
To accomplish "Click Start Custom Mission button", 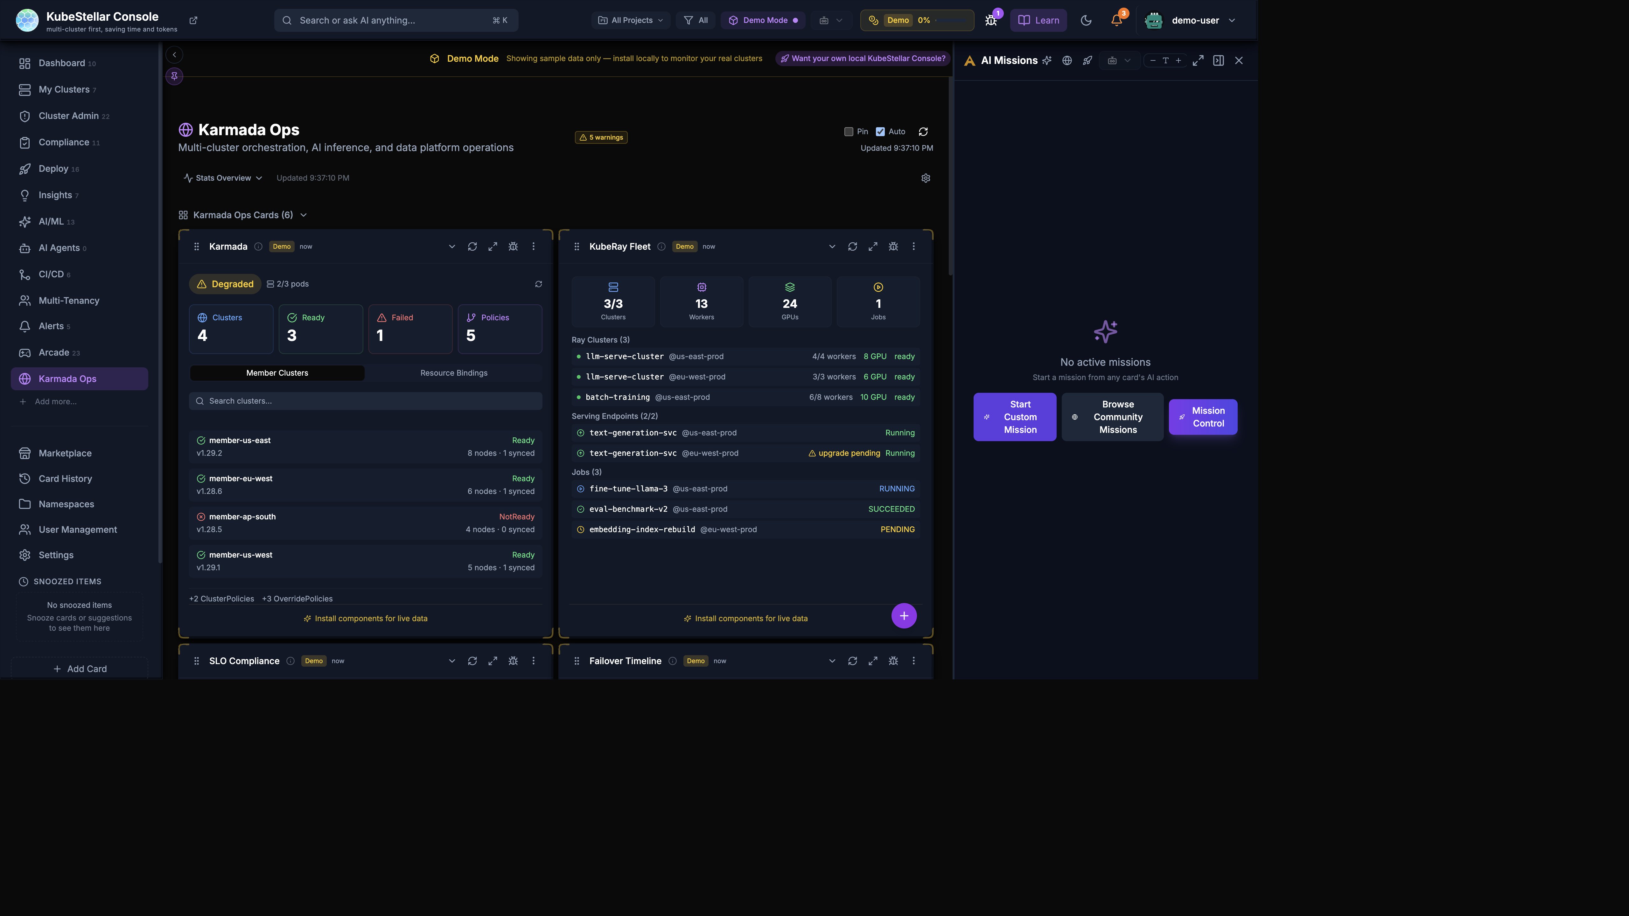I will point(1014,417).
